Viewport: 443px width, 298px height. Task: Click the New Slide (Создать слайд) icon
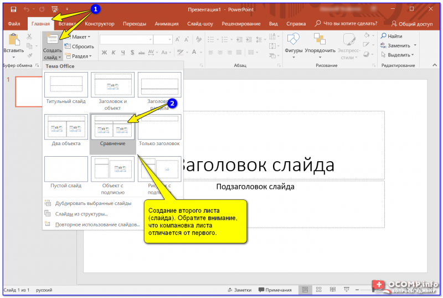[52, 39]
